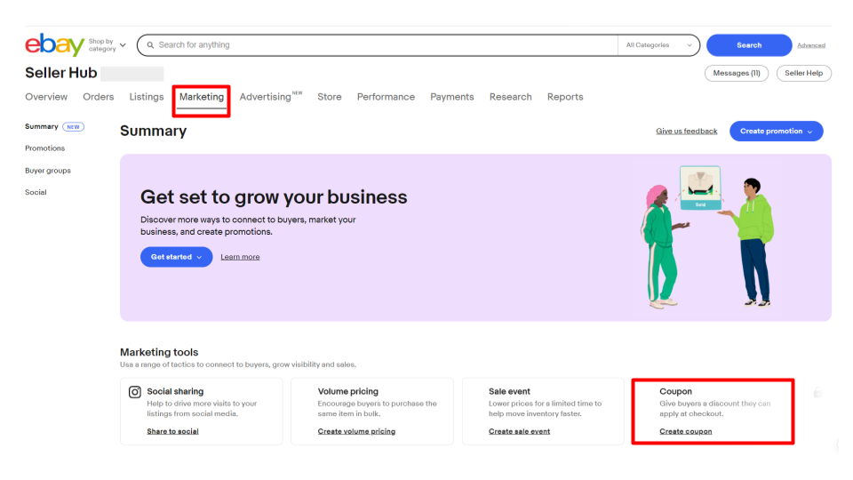The height and width of the screenshot is (480, 853).
Task: Open Seller Help
Action: click(803, 73)
